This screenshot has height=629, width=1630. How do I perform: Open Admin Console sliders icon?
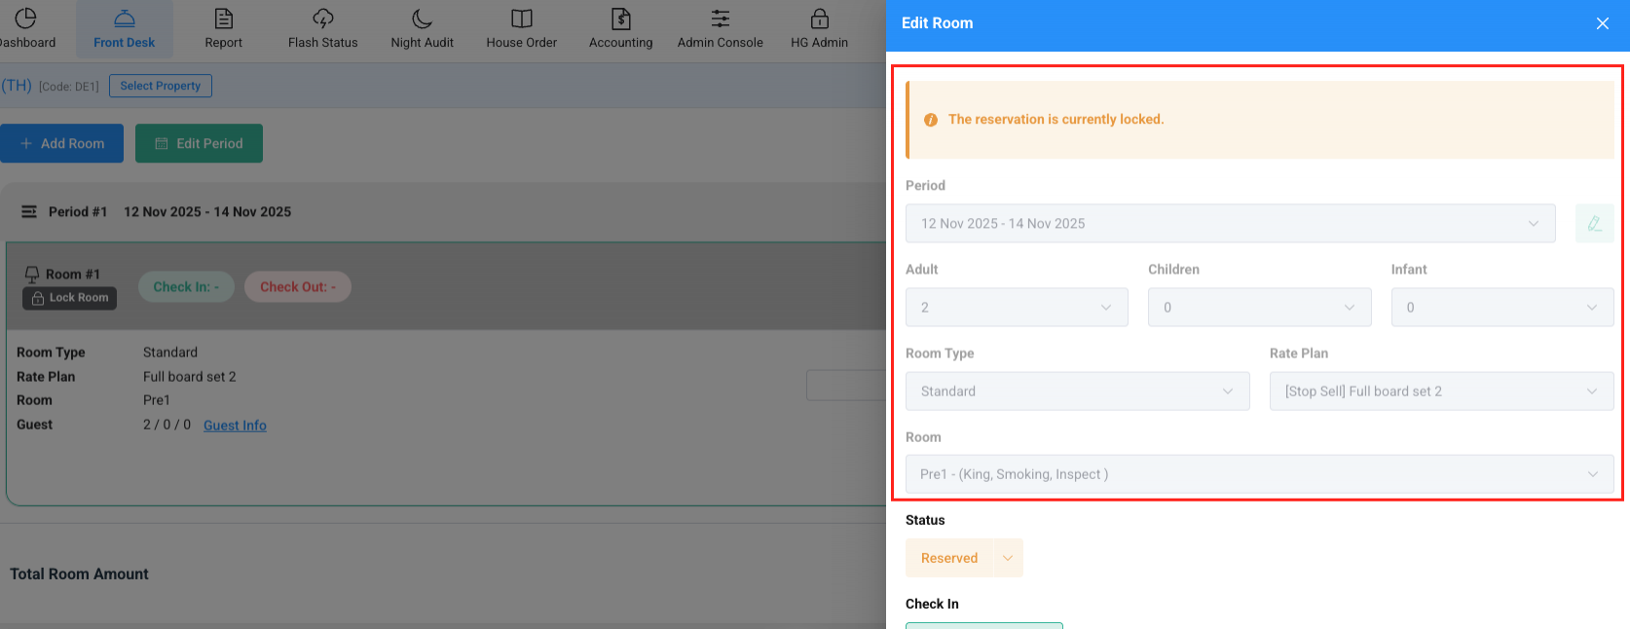coord(721,18)
